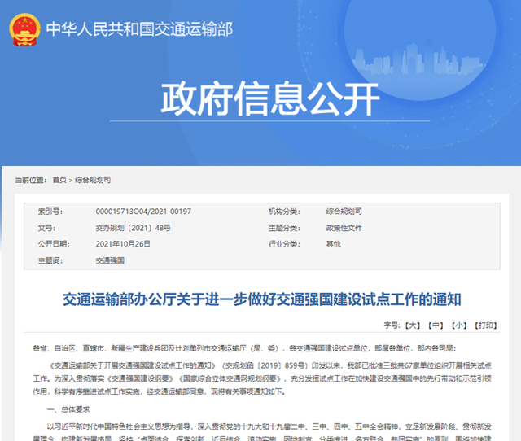Click the paragraph line beginning 《交通运输部关于开展交通强国建设试点工作的通知》
Screen dimensions: 521x441
(x=269, y=365)
